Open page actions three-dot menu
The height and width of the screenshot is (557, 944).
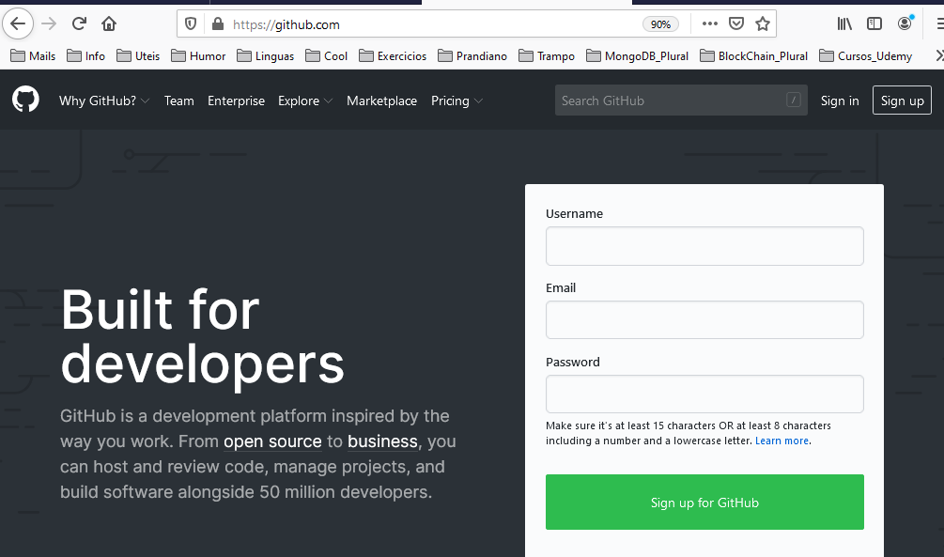[710, 24]
